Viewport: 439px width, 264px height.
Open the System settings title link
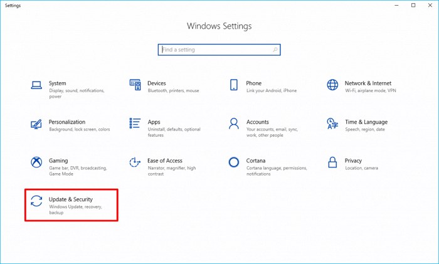(x=58, y=83)
